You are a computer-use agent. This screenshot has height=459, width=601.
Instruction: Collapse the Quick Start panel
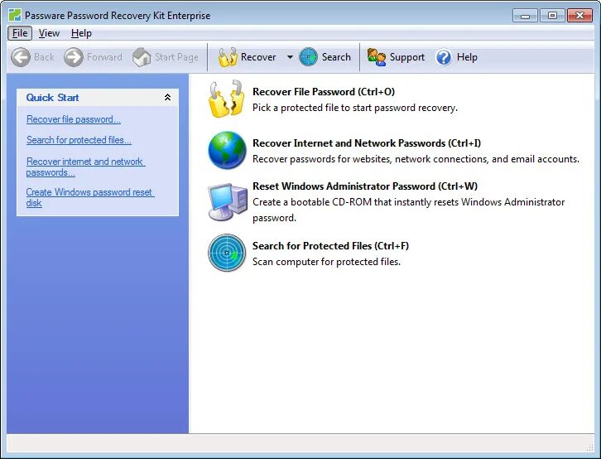[x=167, y=98]
